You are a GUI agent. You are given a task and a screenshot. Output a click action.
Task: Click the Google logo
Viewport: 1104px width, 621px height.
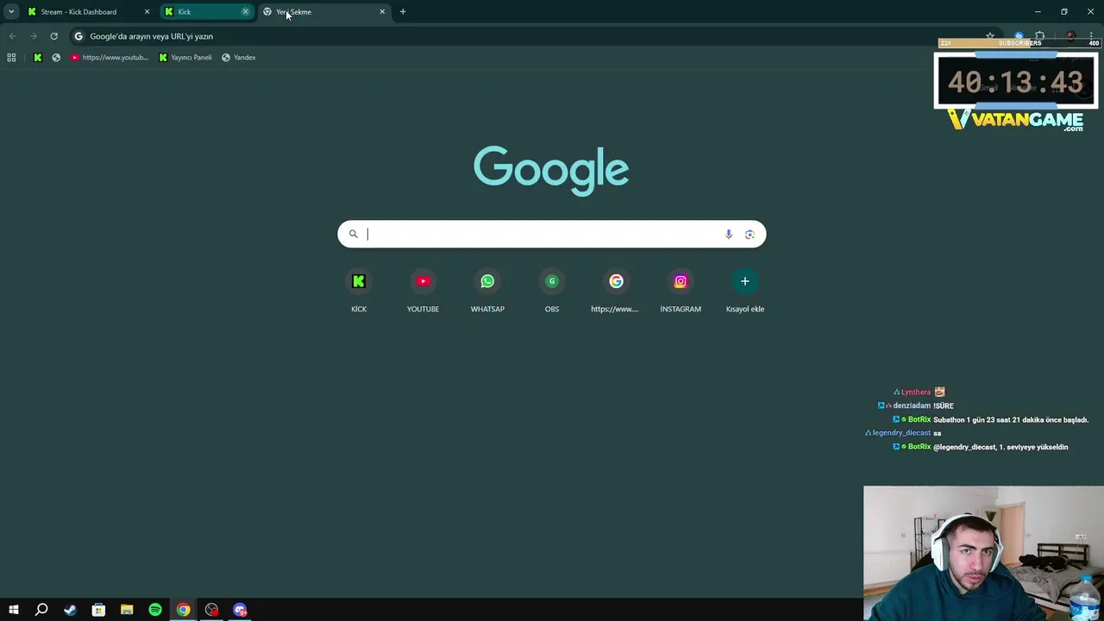[551, 171]
